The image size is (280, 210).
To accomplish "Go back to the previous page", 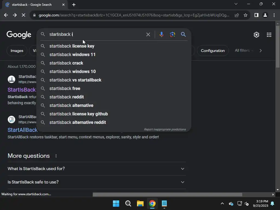I will point(6,15).
